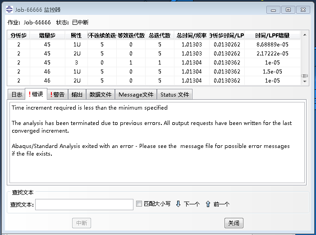Click the 关闭 button
Screen dimensions: 316x235
[x=234, y=223]
